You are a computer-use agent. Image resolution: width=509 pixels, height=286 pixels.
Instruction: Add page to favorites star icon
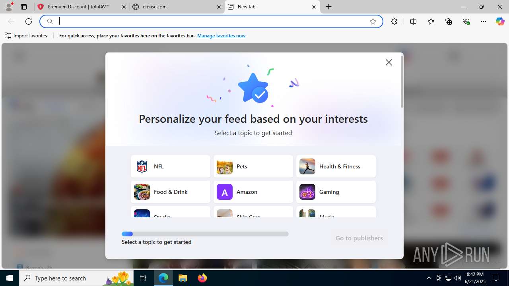pos(373,21)
